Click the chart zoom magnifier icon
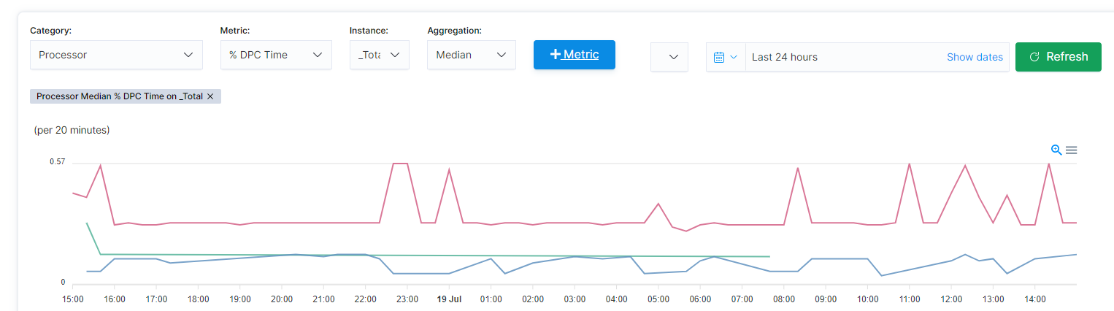The image size is (1114, 311). (x=1056, y=150)
